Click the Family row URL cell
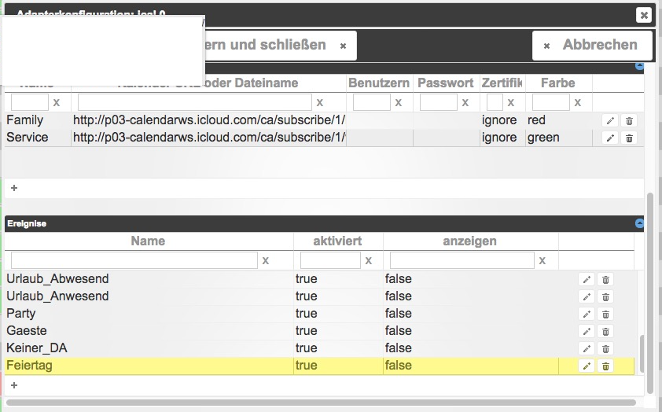The width and height of the screenshot is (662, 412). 209,120
